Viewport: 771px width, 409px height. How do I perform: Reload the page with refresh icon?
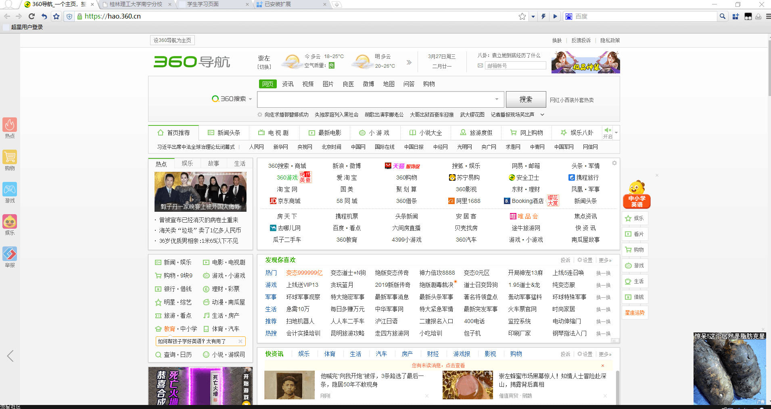coord(32,17)
